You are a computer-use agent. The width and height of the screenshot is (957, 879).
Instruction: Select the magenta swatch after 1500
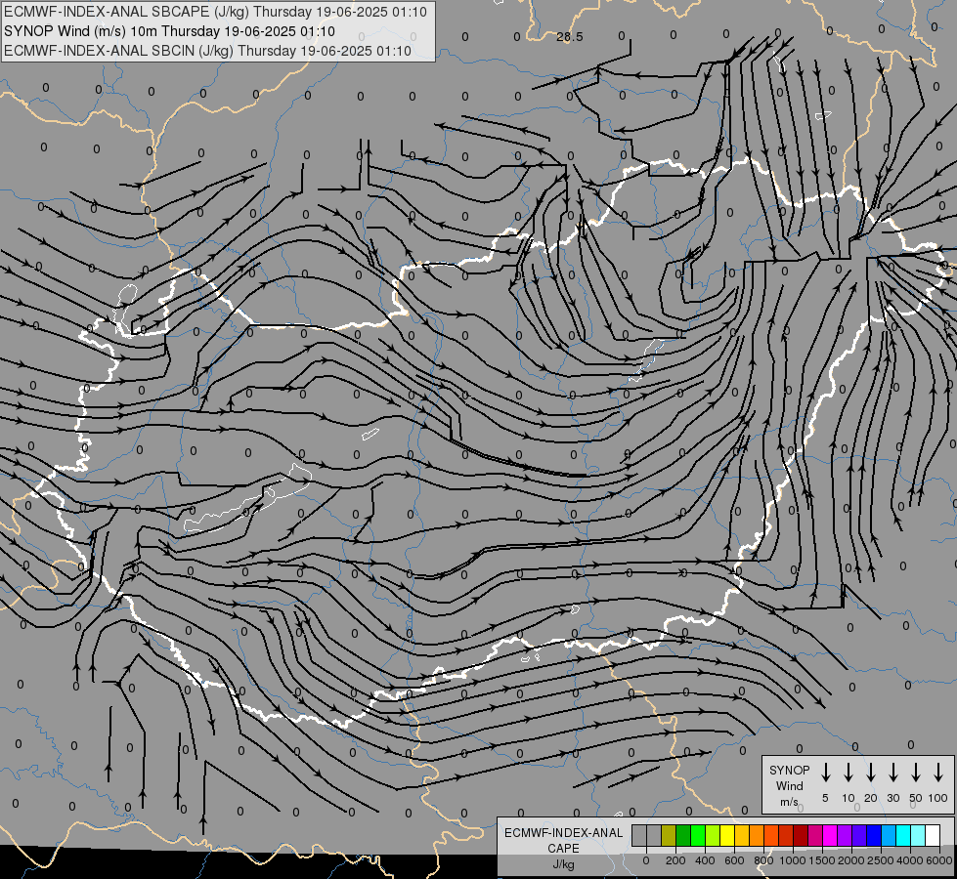tap(830, 835)
